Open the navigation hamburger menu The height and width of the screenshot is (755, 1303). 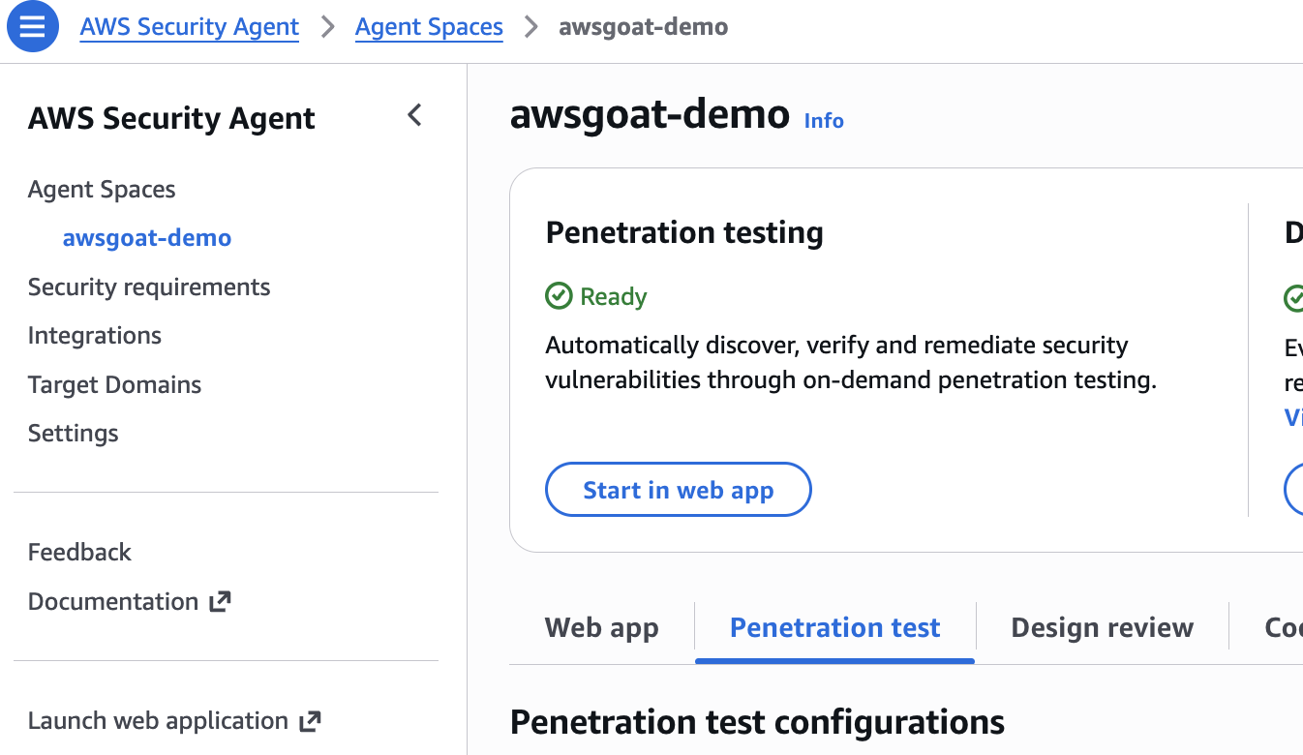[x=32, y=26]
